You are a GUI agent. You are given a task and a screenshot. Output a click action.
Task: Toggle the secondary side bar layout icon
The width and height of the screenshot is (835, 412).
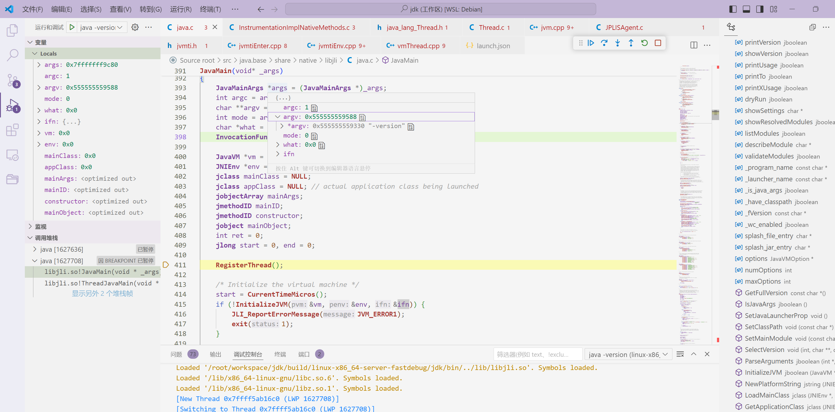(x=760, y=9)
